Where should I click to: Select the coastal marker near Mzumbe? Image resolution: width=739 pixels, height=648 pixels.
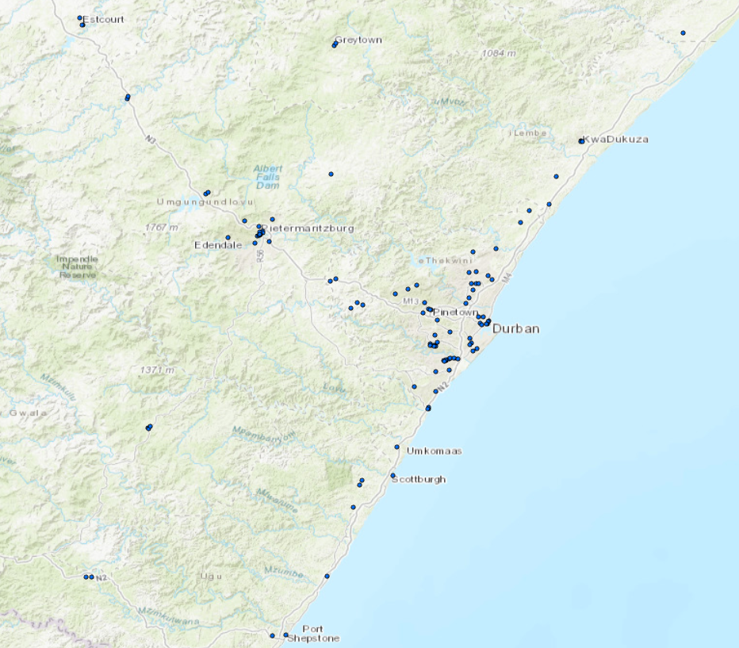pos(327,576)
